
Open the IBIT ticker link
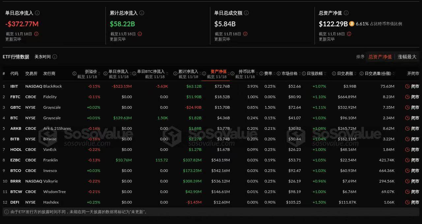(x=14, y=86)
